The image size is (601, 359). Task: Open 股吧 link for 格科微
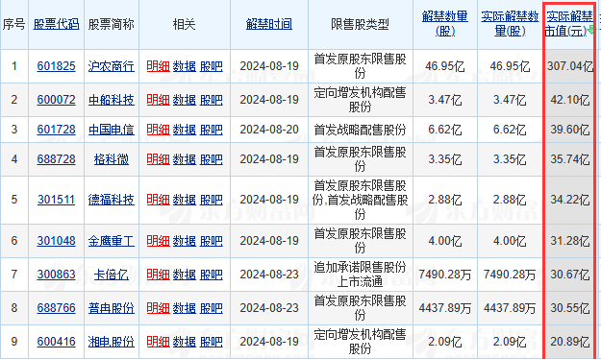pos(212,159)
